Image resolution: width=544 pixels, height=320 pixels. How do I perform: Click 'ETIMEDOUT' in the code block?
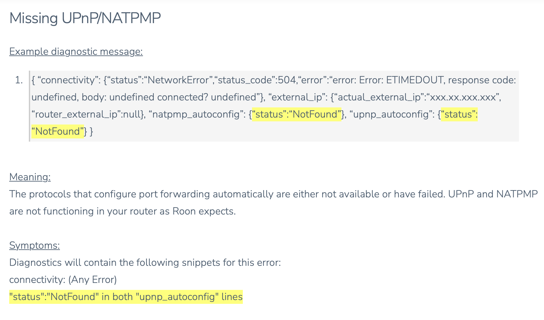[x=415, y=80]
